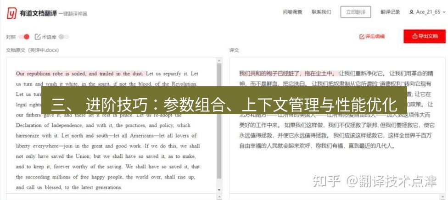Click translated line '自由幸福的人民就会起来欢呼'
The width and height of the screenshot is (448, 200).
317,146
